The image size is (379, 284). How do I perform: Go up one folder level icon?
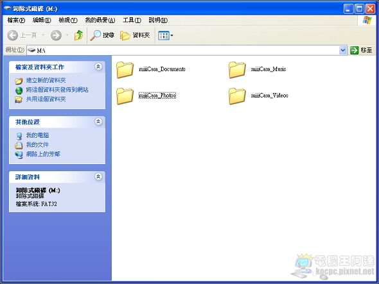(x=78, y=35)
